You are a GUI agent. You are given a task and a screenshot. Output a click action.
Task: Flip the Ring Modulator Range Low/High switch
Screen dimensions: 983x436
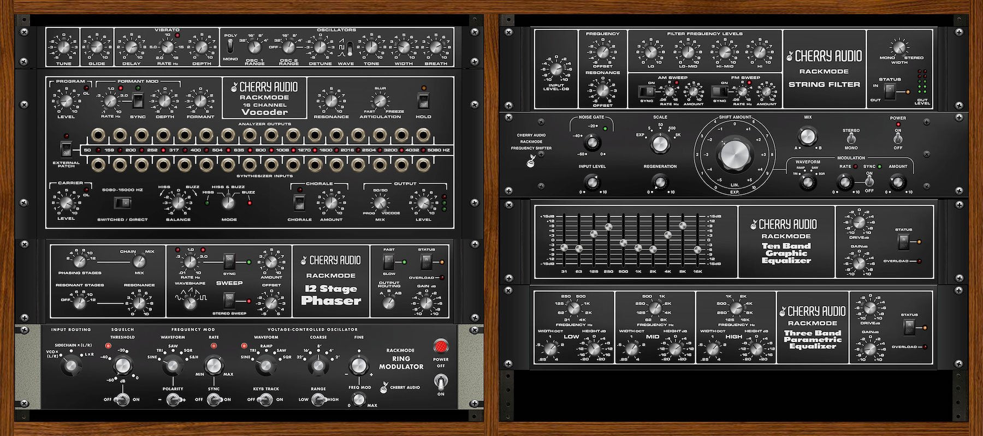tap(318, 400)
